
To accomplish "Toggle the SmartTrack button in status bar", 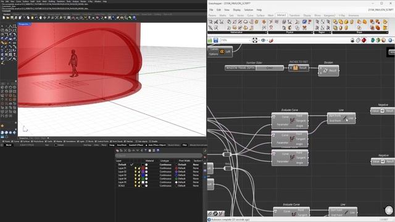I will pyautogui.click(x=122, y=146).
